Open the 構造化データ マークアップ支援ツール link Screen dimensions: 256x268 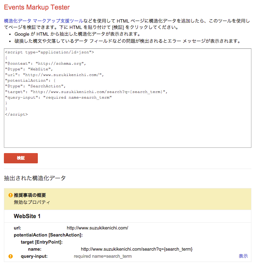[x=43, y=21]
